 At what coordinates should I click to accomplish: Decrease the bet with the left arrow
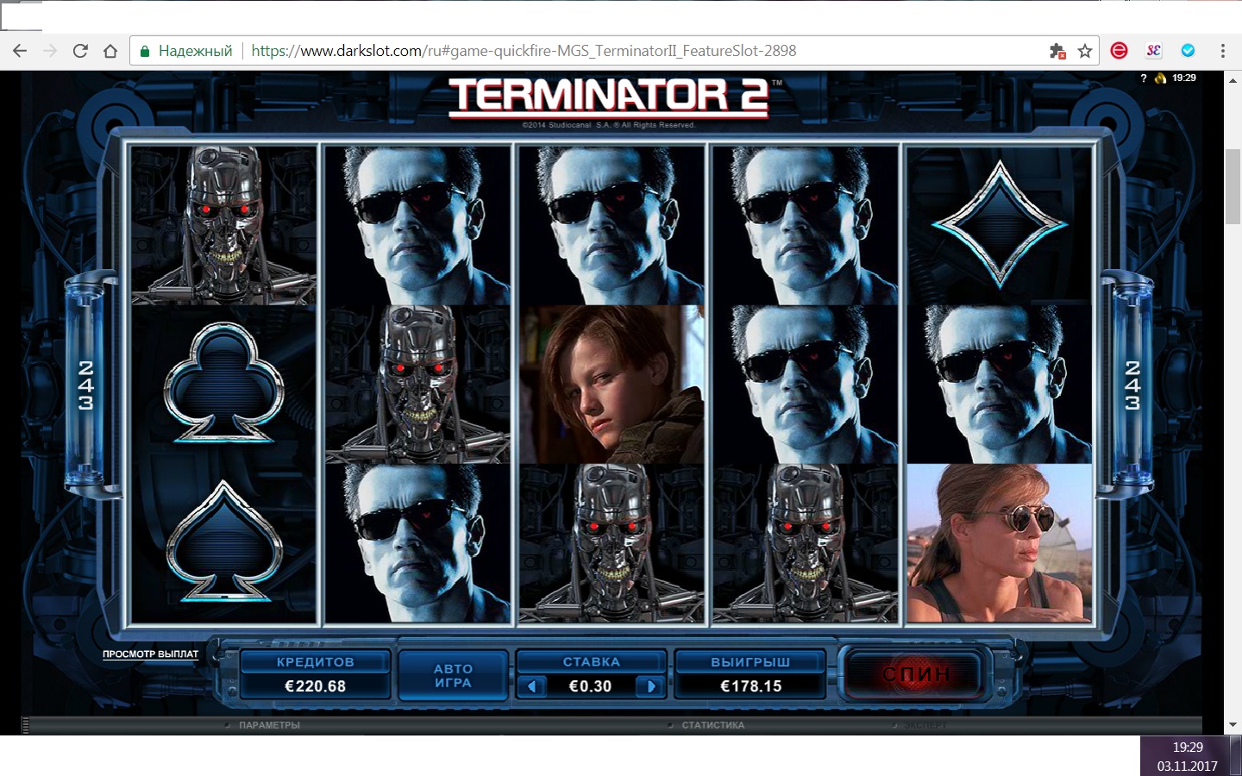tap(532, 686)
